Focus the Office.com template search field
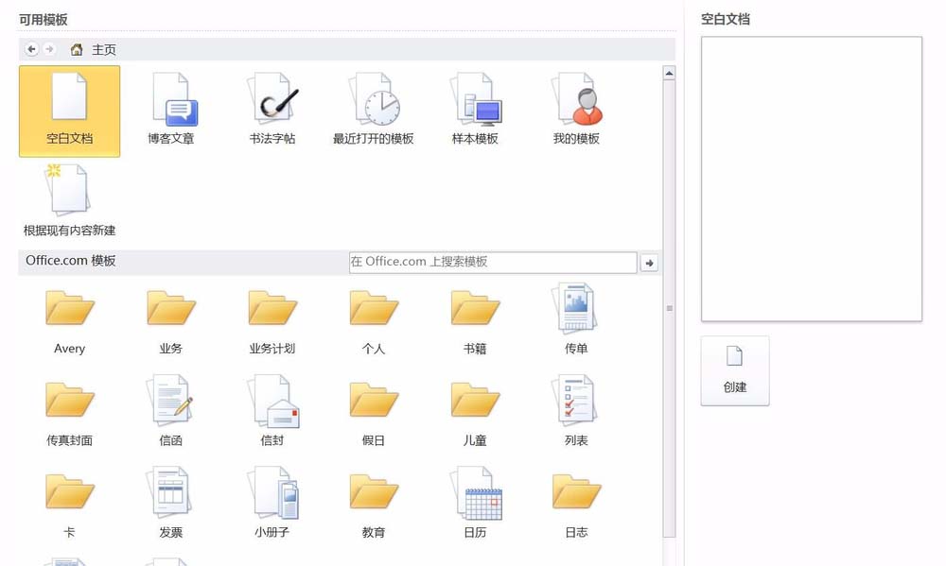Viewport: 946px width, 566px height. pos(493,262)
